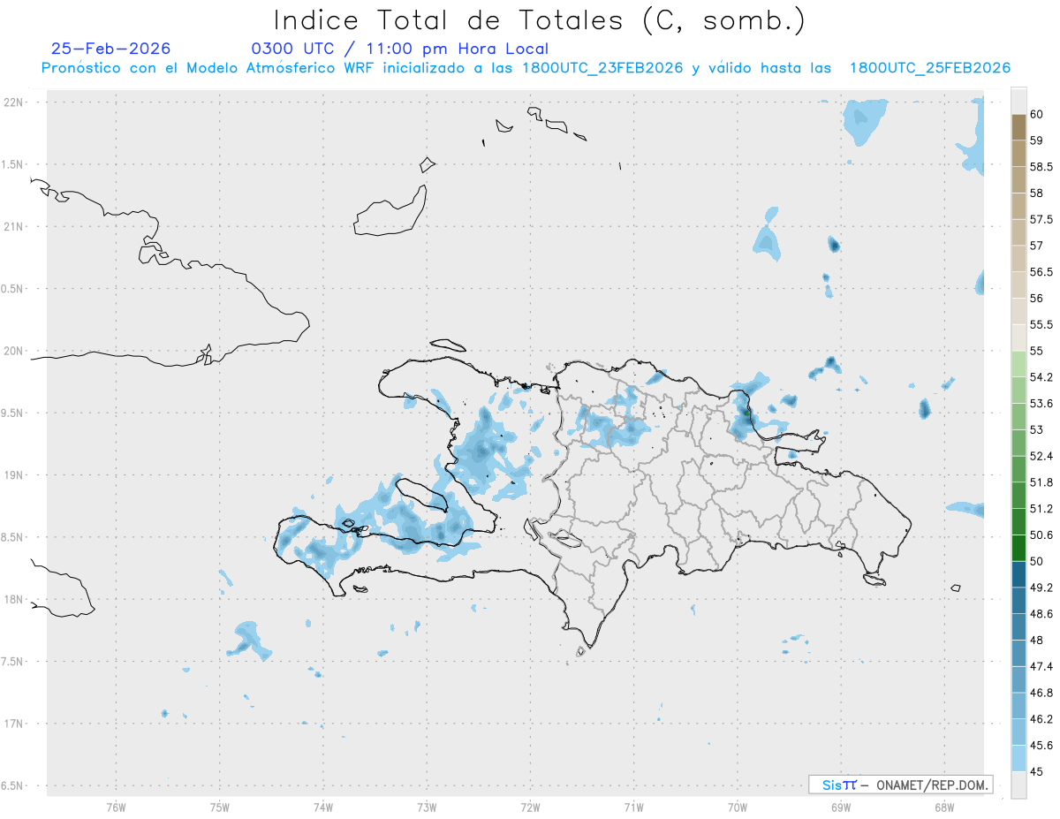Click the latitude label '7.5N'

click(12, 661)
